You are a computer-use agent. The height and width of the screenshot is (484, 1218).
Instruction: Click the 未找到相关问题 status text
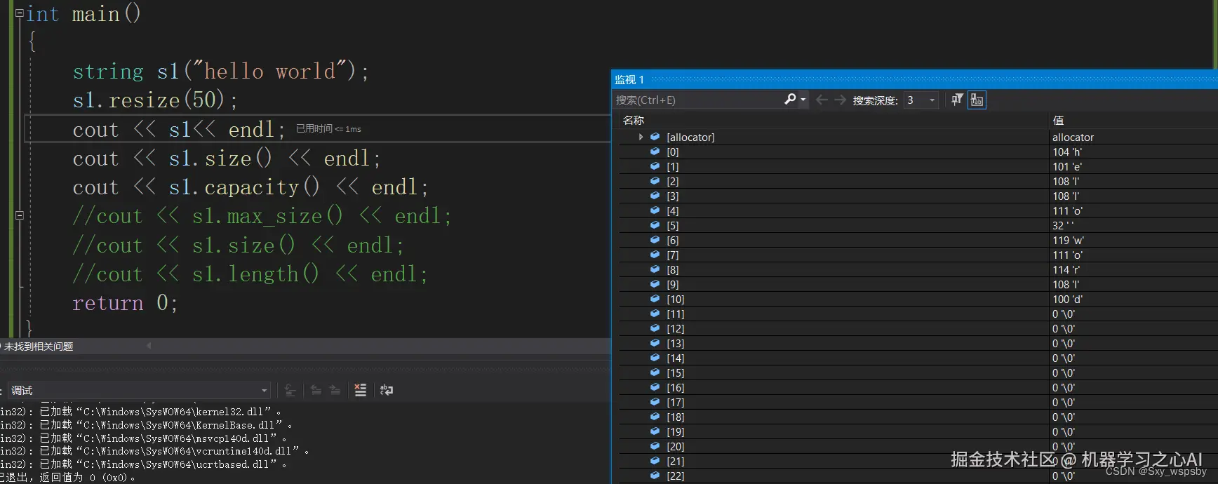click(39, 347)
